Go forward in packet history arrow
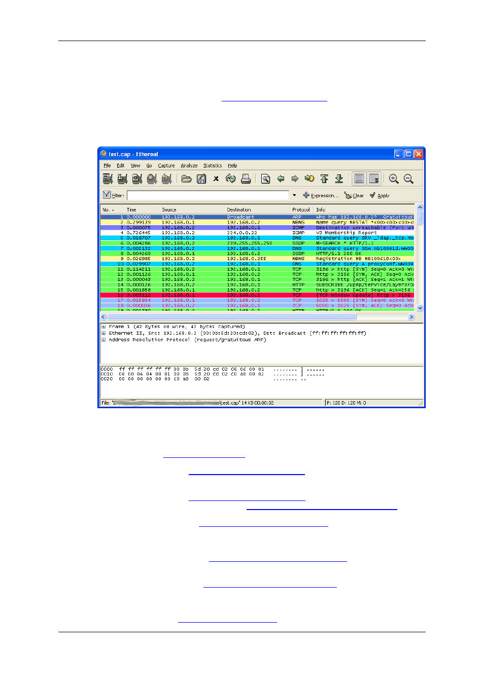Screen dimensions: 484x685 (295, 178)
